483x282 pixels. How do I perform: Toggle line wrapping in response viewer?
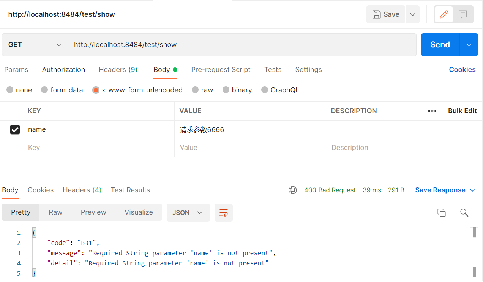(223, 213)
